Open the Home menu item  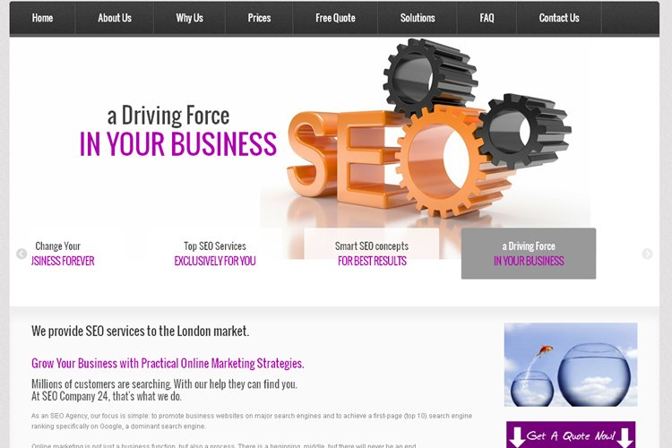[x=42, y=18]
